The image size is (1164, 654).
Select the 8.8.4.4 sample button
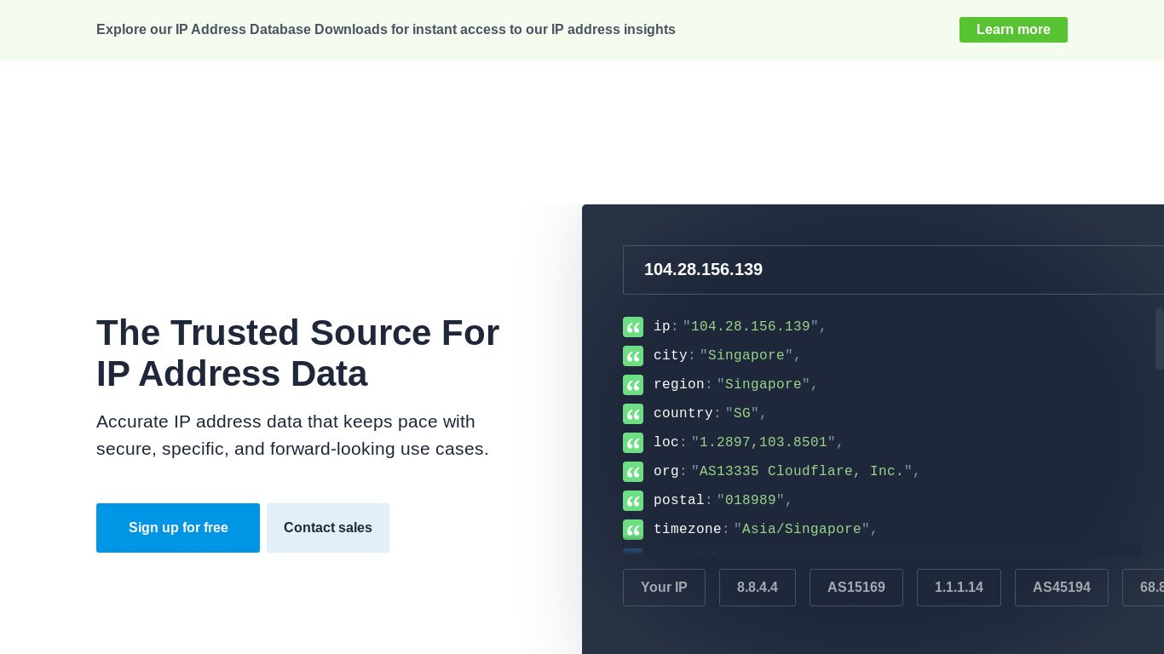(x=758, y=588)
